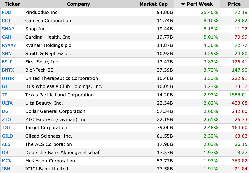Click the Pinduoduo 25.40% weekly performance

coord(209,12)
